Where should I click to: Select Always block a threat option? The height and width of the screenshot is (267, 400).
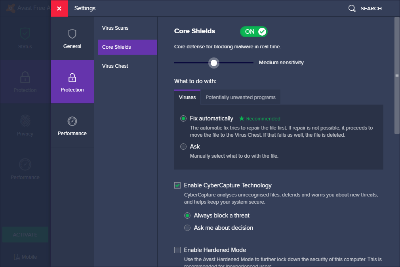pos(187,216)
